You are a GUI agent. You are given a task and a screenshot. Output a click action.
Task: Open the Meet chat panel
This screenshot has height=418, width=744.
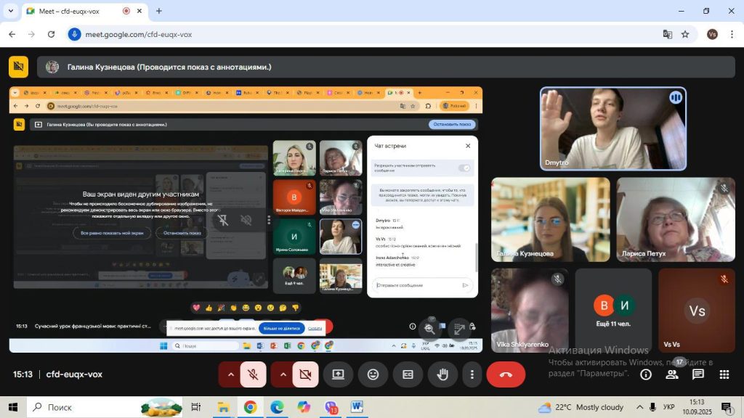point(698,374)
